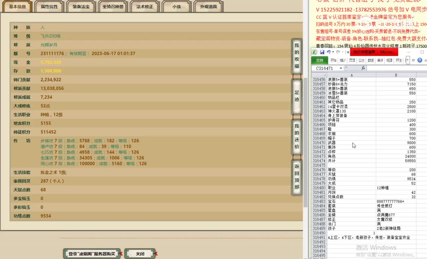Switch to 页面 Page Layout tab

(x=352, y=60)
